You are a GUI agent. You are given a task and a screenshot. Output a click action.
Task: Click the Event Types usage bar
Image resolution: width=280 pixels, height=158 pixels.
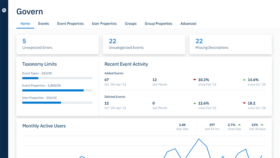(57, 78)
